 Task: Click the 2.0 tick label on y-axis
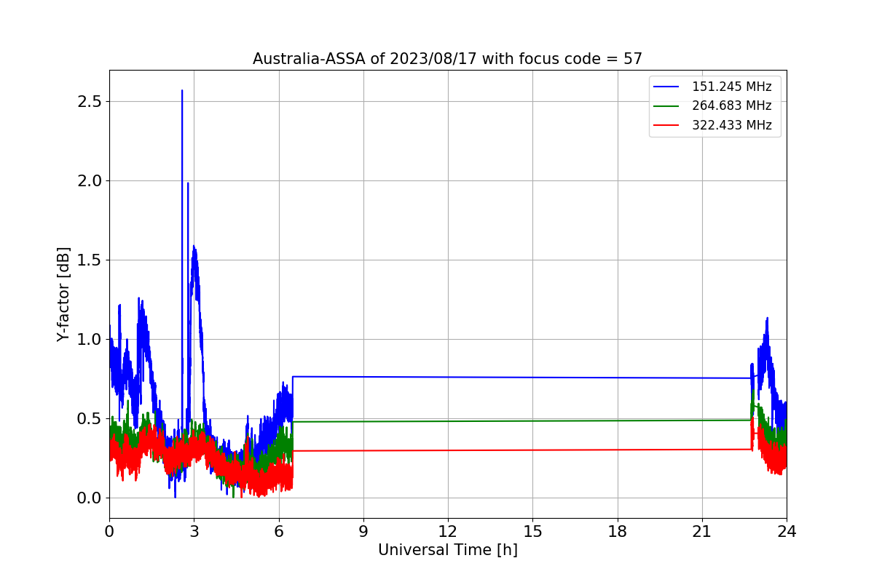point(89,180)
